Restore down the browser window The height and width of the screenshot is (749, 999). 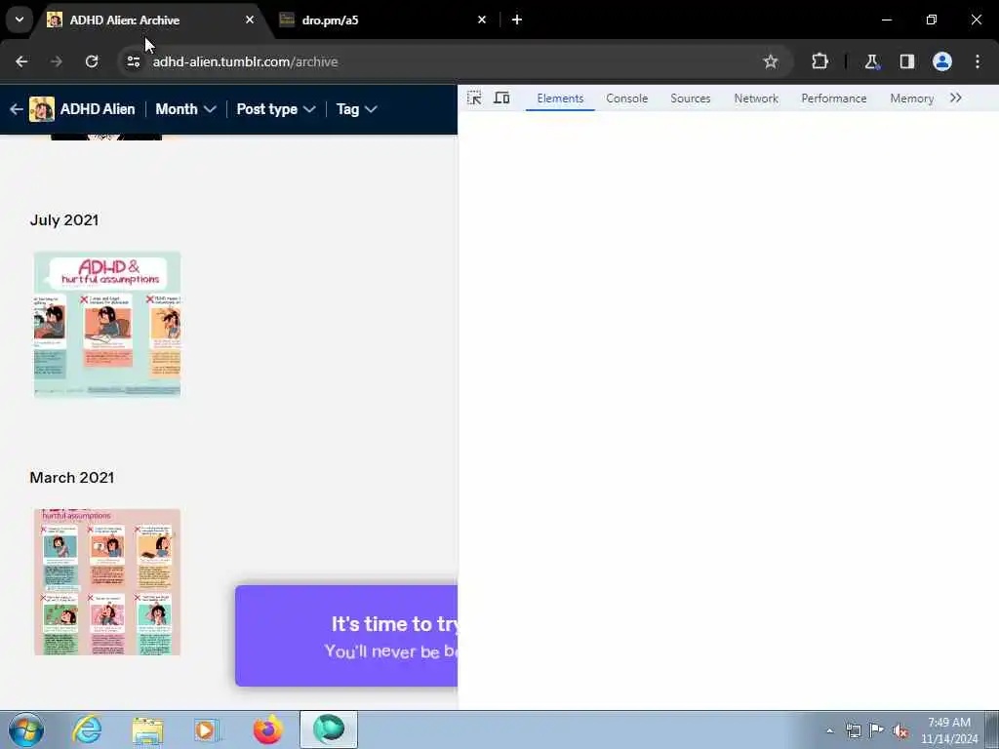pos(932,20)
